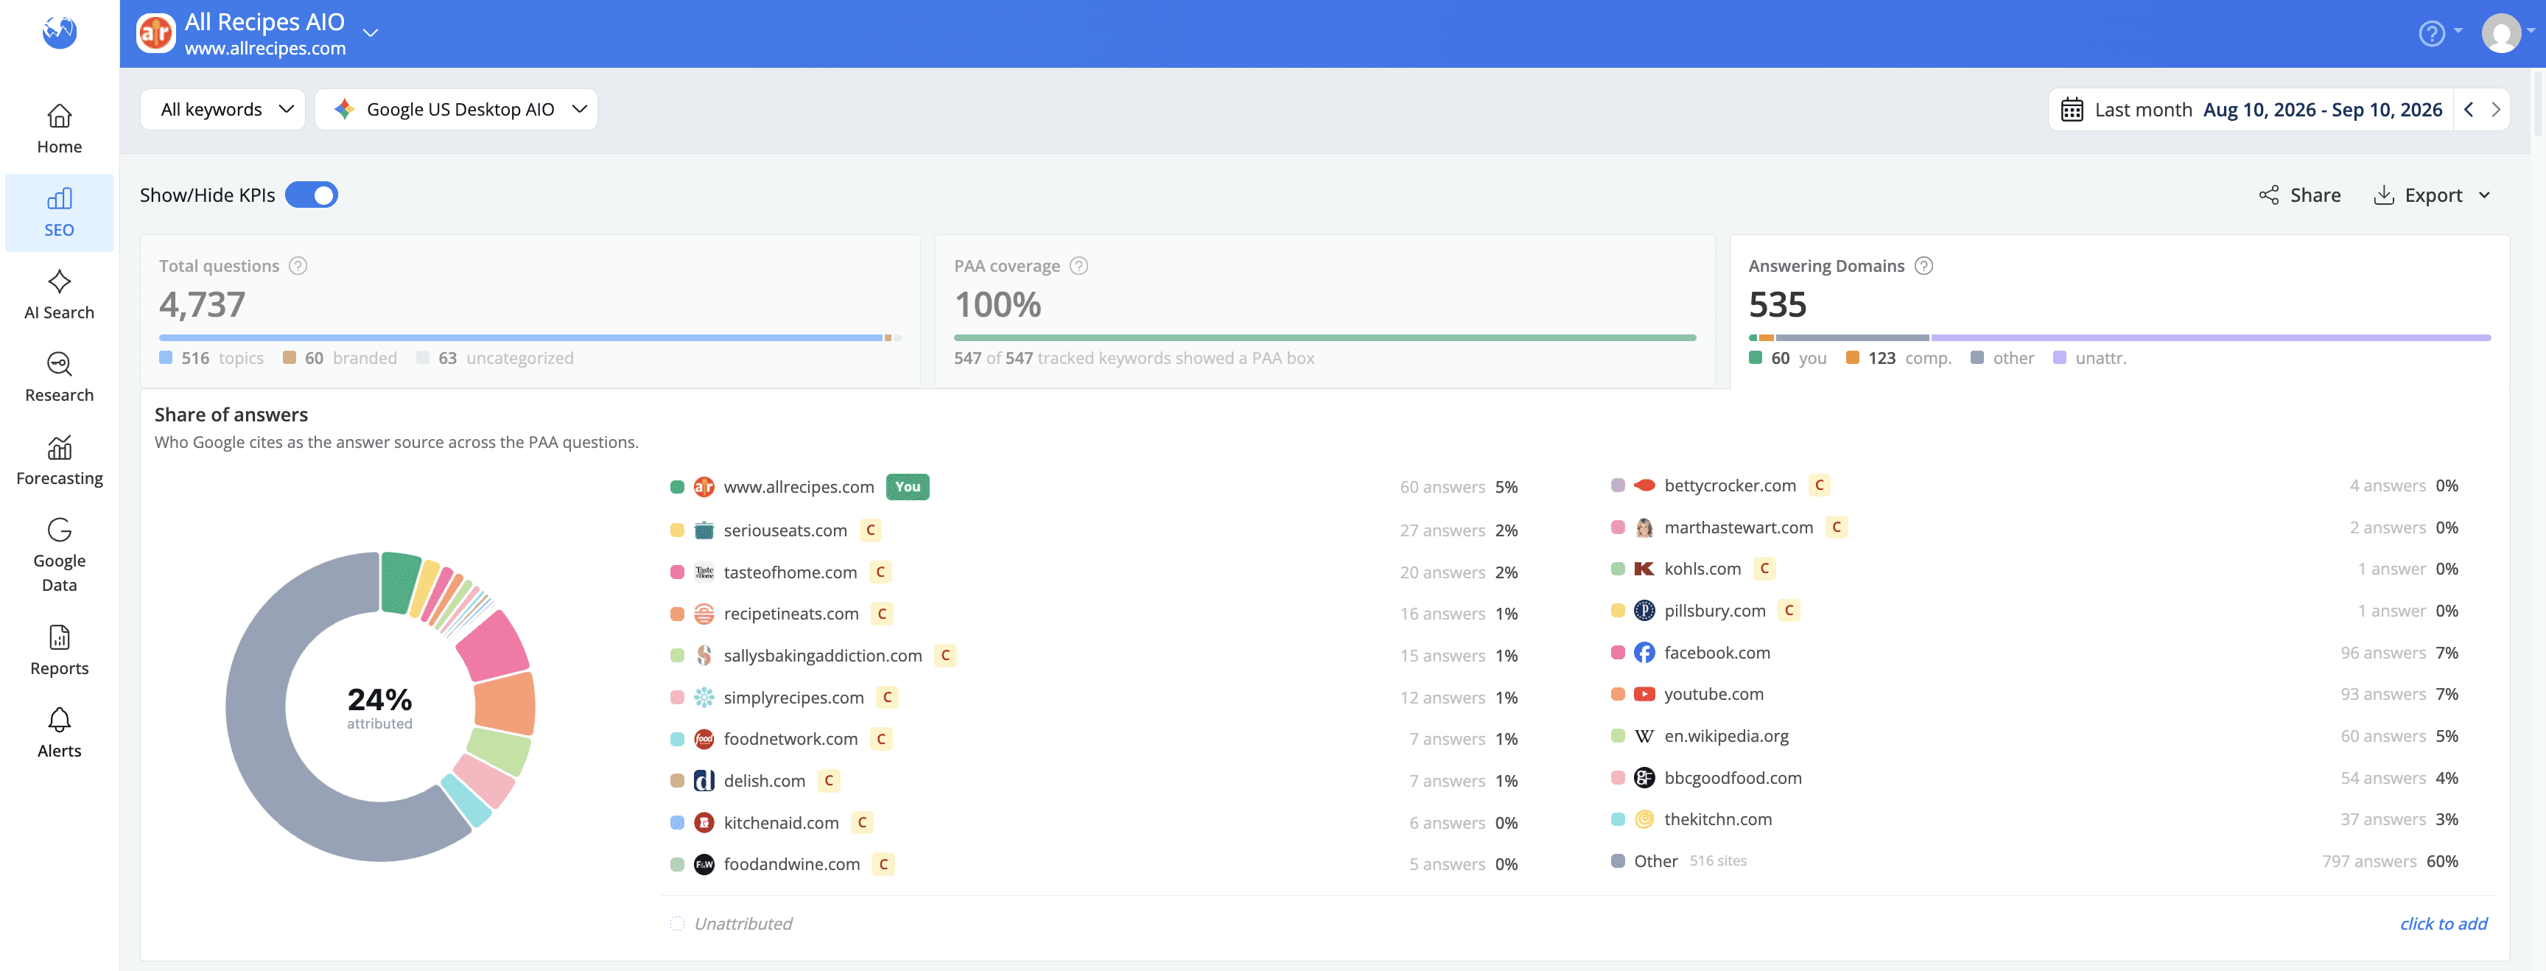The width and height of the screenshot is (2546, 971).
Task: Click the kitchenaid.com row label
Action: click(781, 823)
